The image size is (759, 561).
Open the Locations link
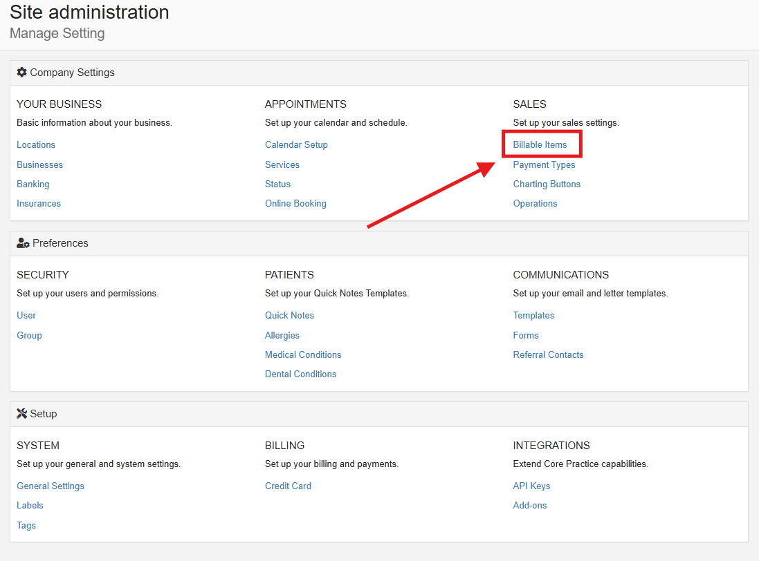(36, 145)
